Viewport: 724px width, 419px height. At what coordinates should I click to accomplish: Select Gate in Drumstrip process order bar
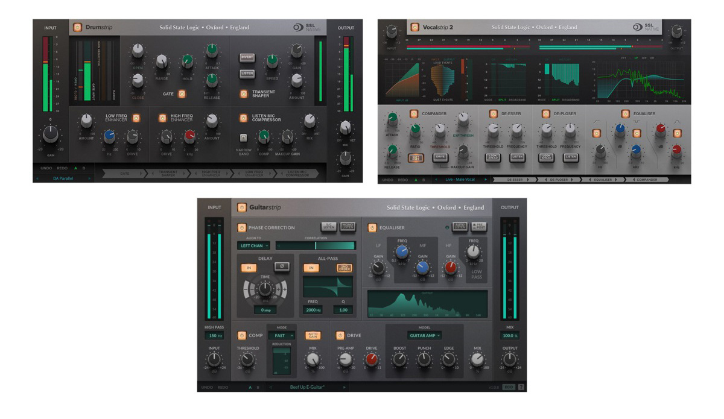(x=125, y=174)
